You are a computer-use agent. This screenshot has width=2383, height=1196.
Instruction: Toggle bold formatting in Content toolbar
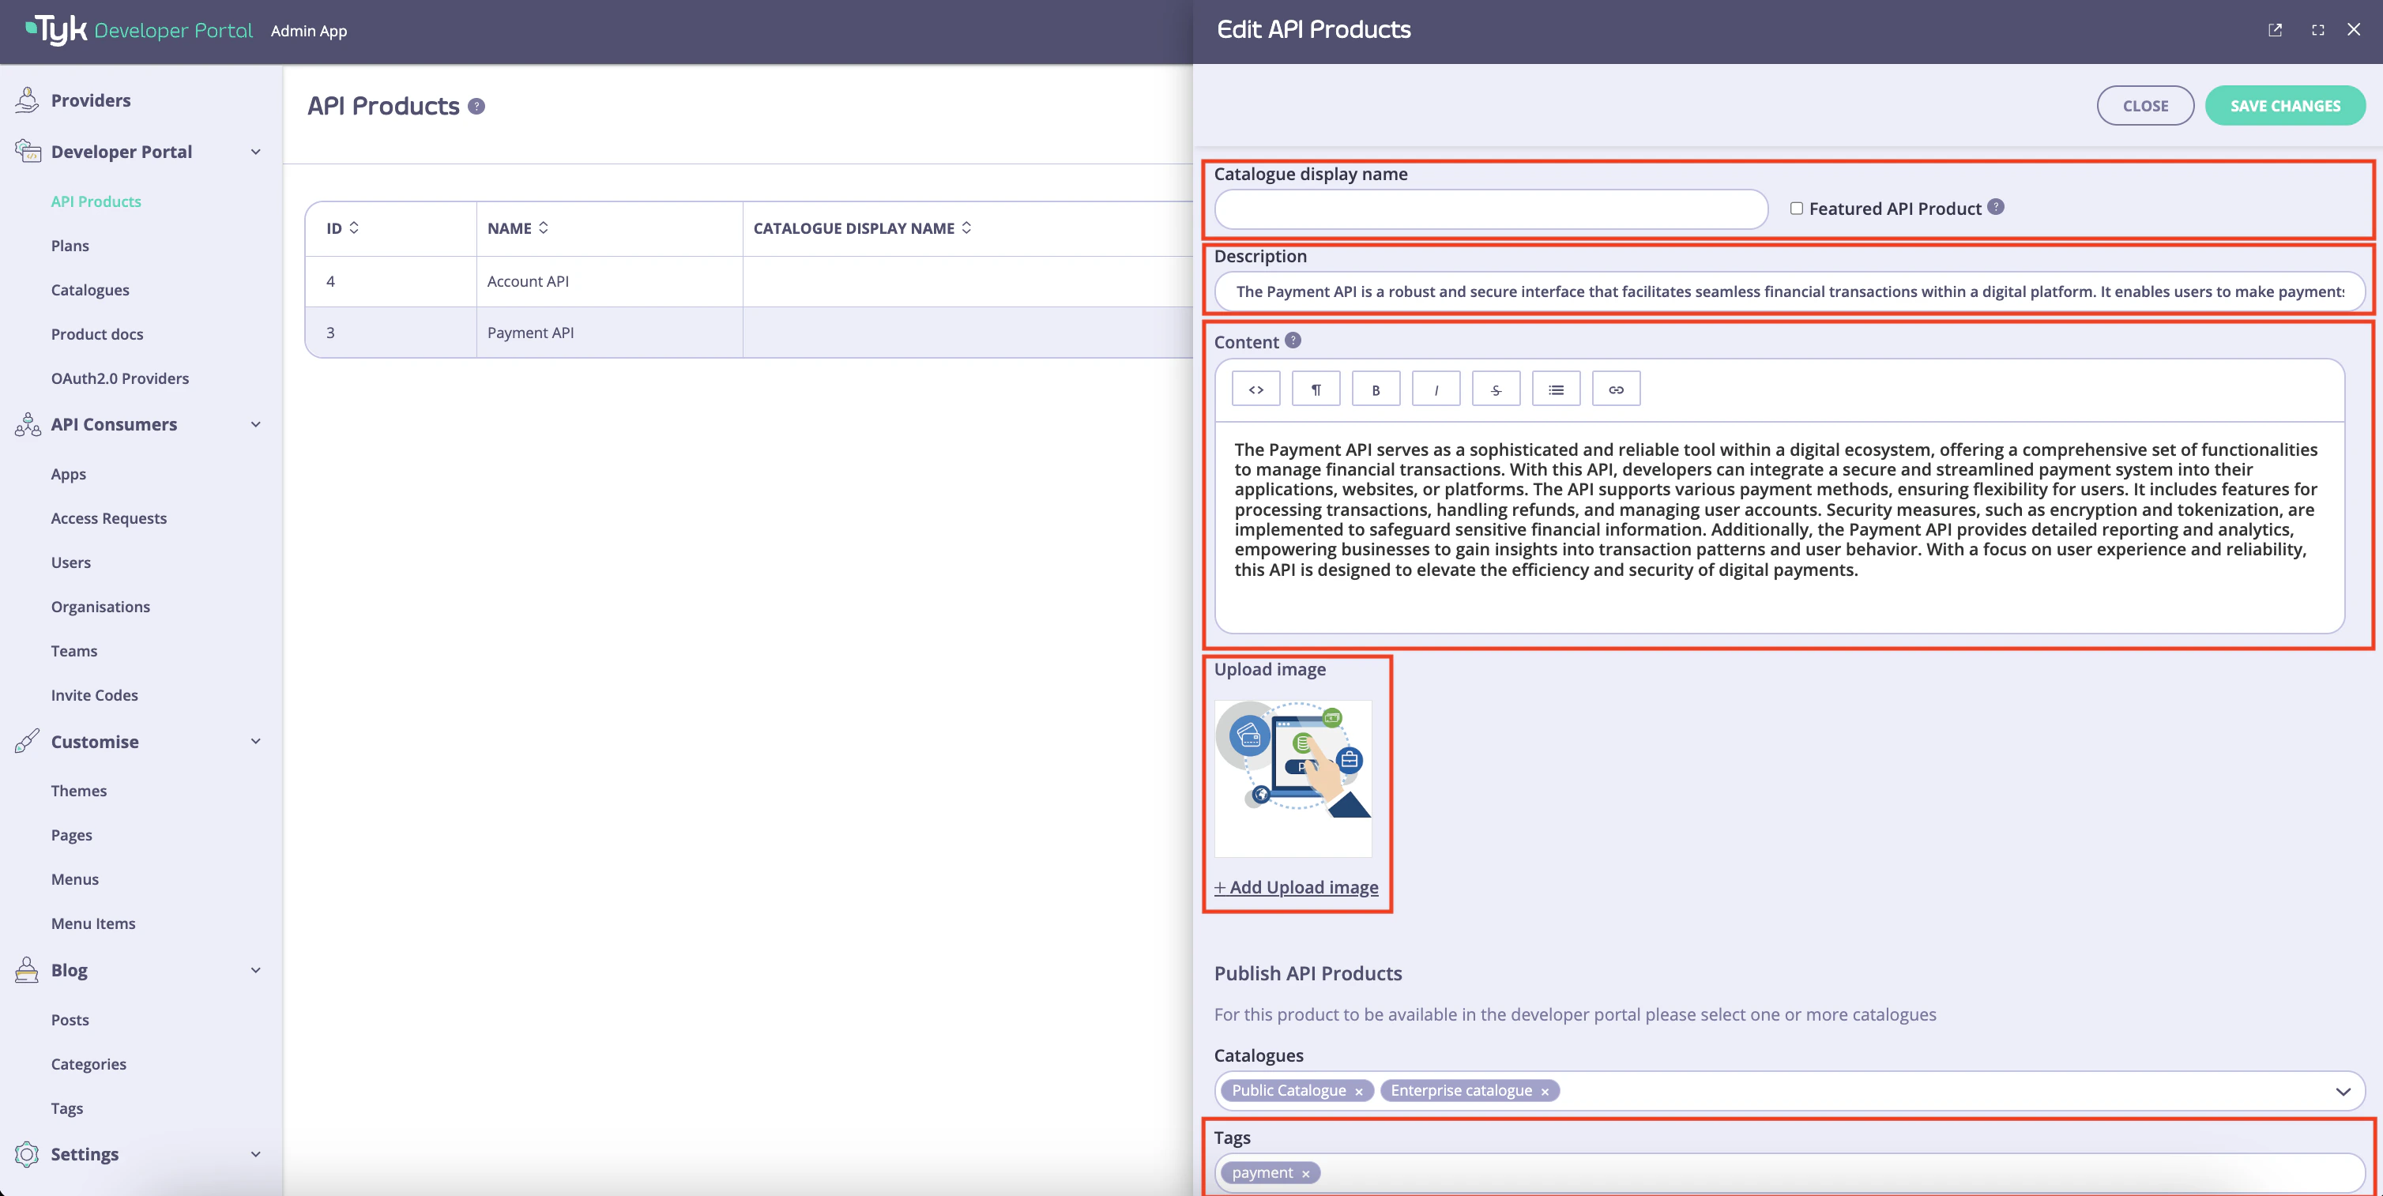pos(1376,389)
